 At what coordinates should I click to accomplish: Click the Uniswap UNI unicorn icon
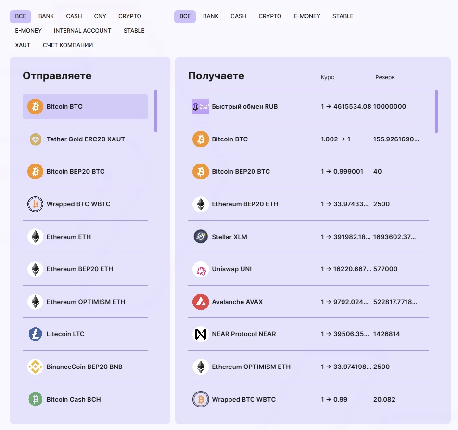point(201,269)
